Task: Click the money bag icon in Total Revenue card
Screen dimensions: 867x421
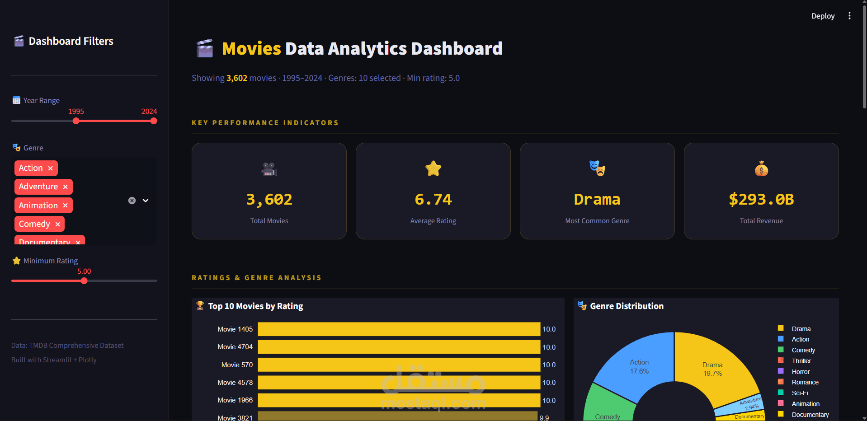Action: click(761, 168)
